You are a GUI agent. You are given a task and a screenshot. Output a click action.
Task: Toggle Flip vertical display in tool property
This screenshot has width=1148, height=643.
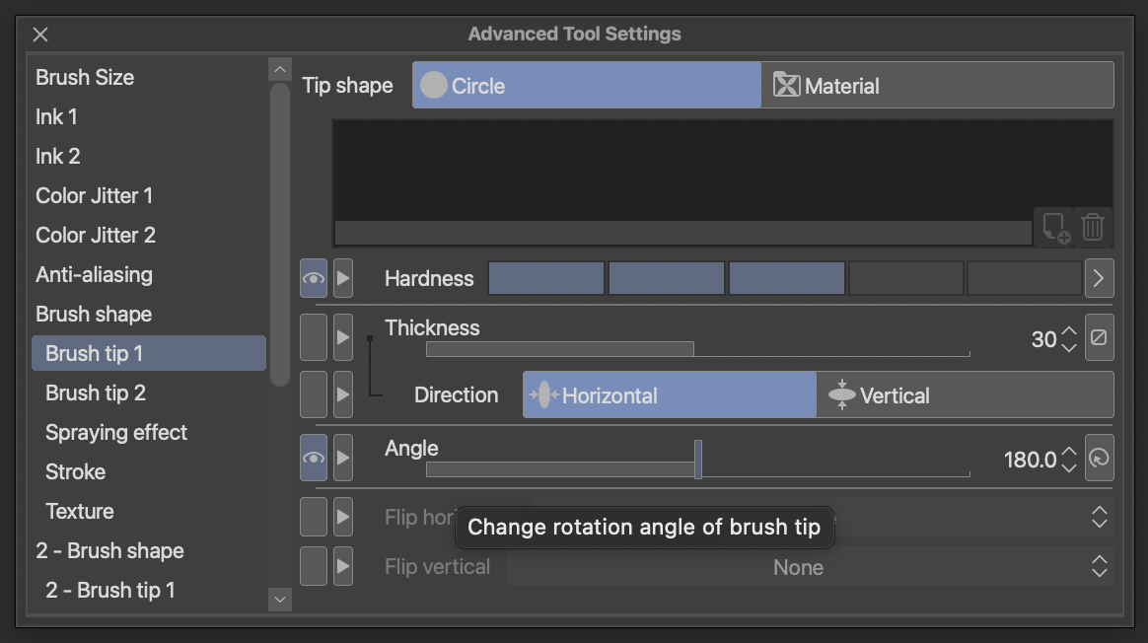[314, 566]
